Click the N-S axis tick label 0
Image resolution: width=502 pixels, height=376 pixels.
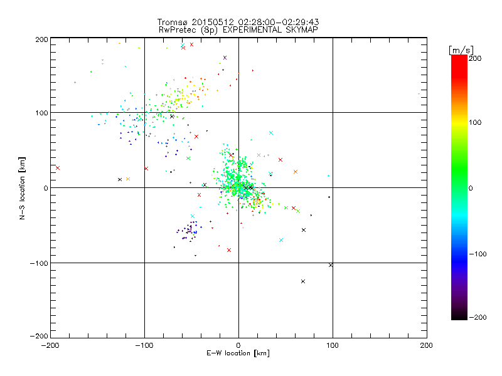[46, 189]
